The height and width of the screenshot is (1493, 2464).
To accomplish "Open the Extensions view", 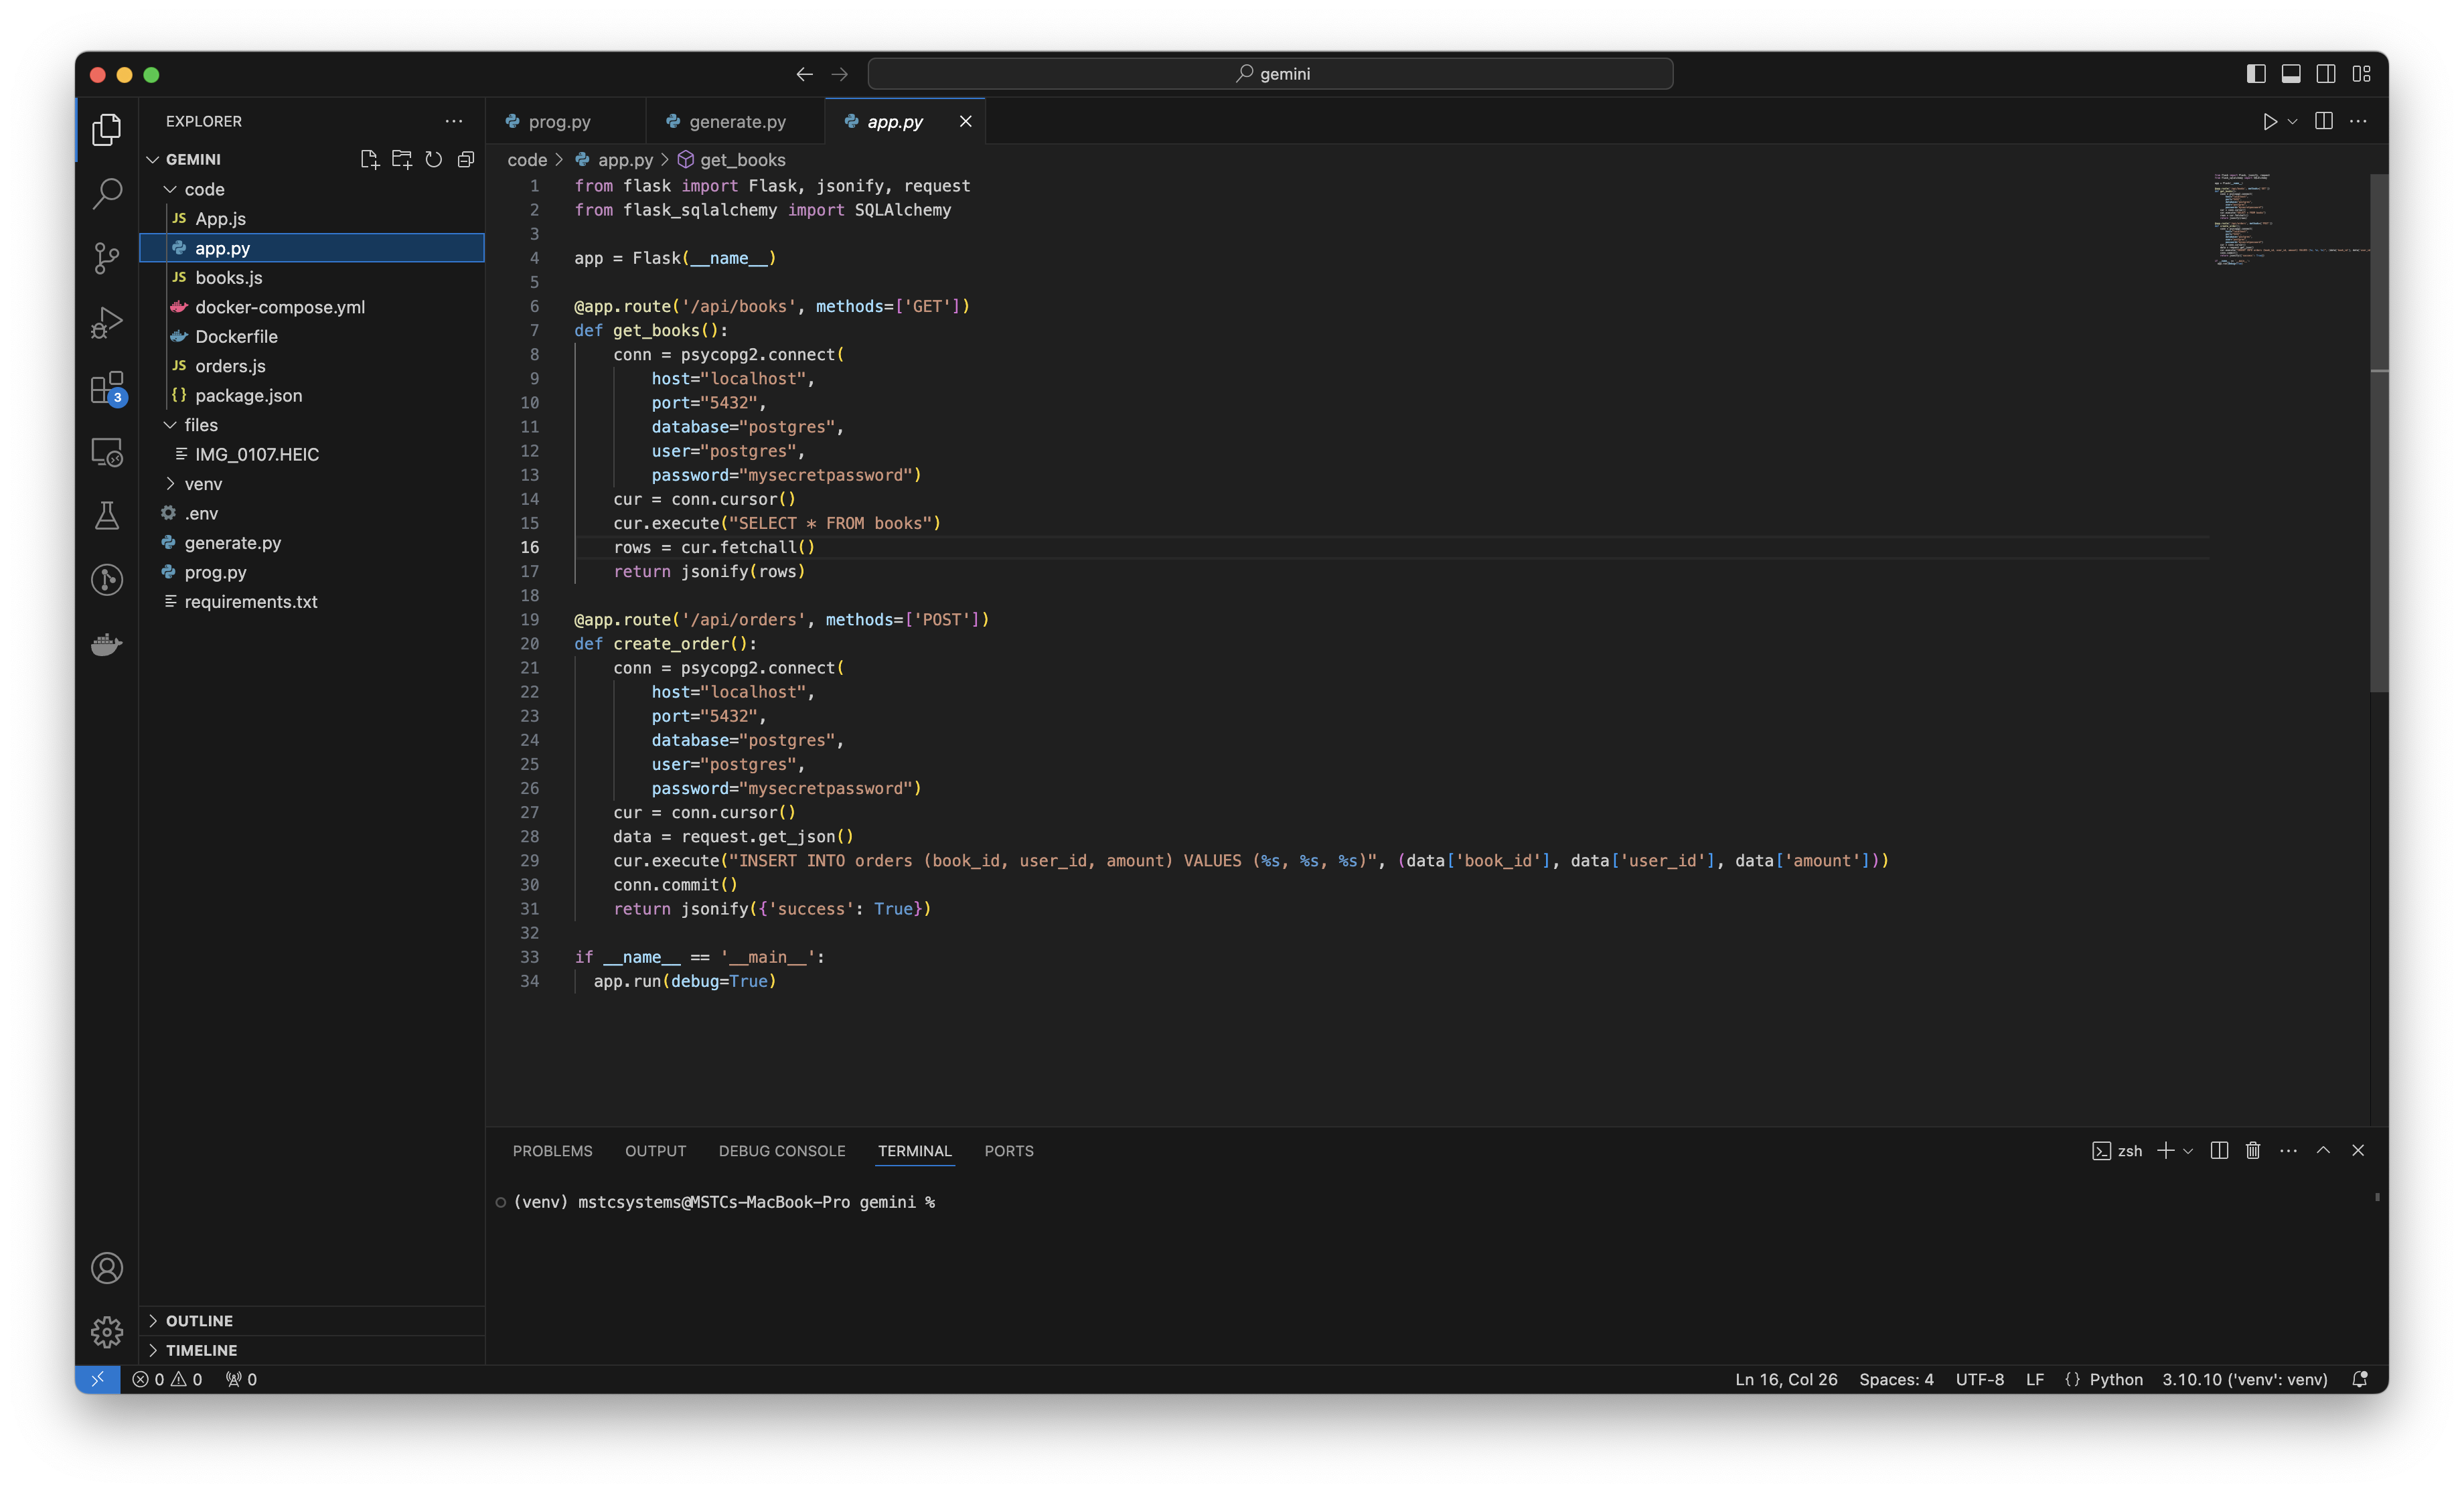I will (106, 388).
